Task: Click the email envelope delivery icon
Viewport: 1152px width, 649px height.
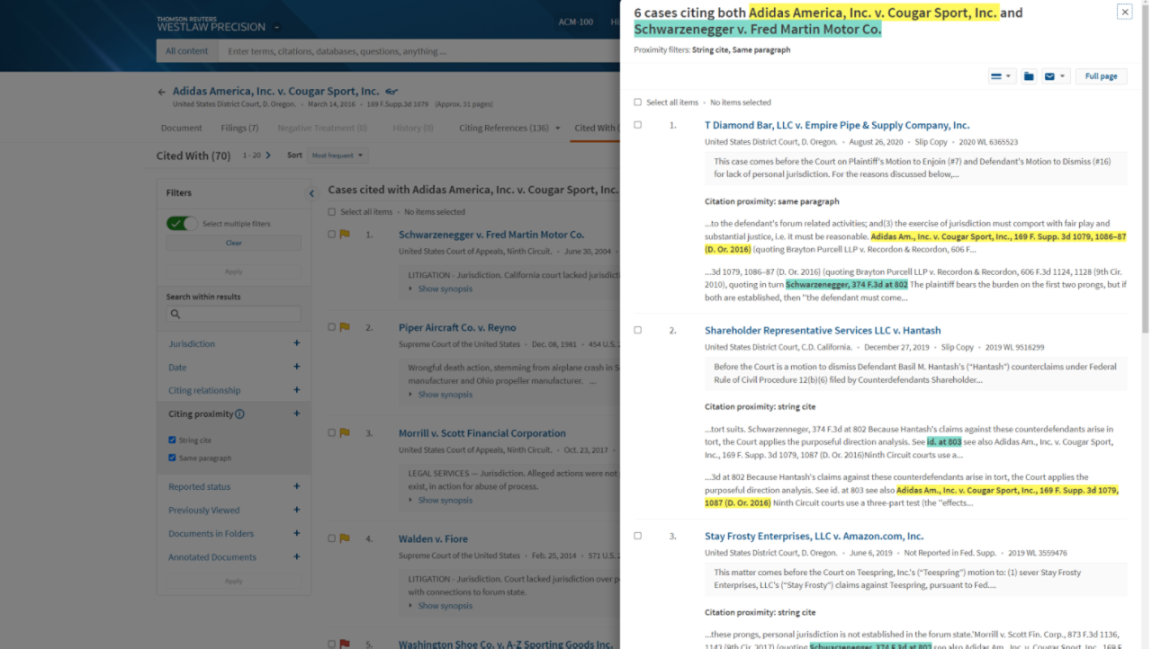Action: 1049,76
